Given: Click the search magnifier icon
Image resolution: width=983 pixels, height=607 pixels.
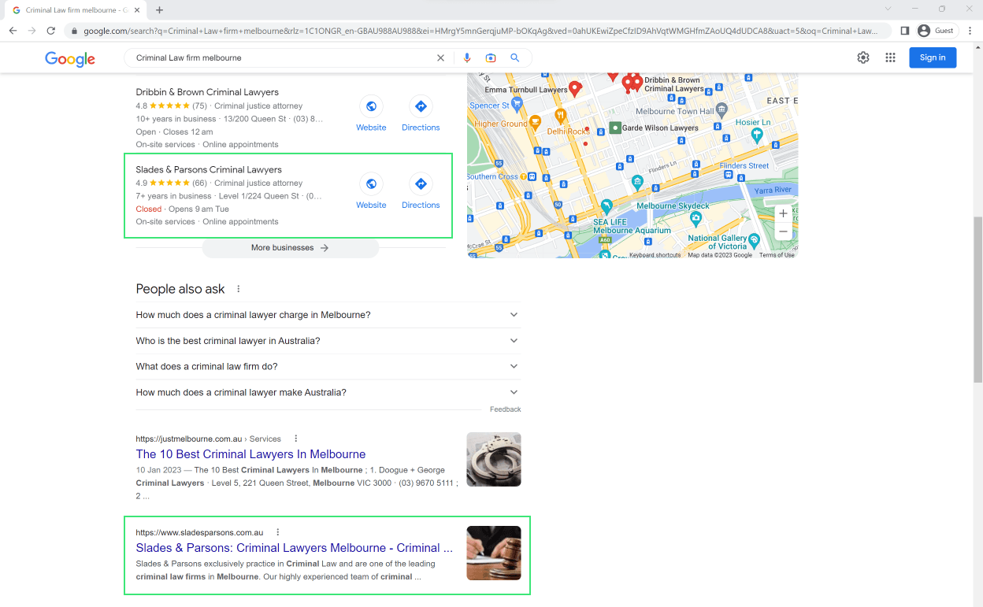Looking at the screenshot, I should point(514,57).
